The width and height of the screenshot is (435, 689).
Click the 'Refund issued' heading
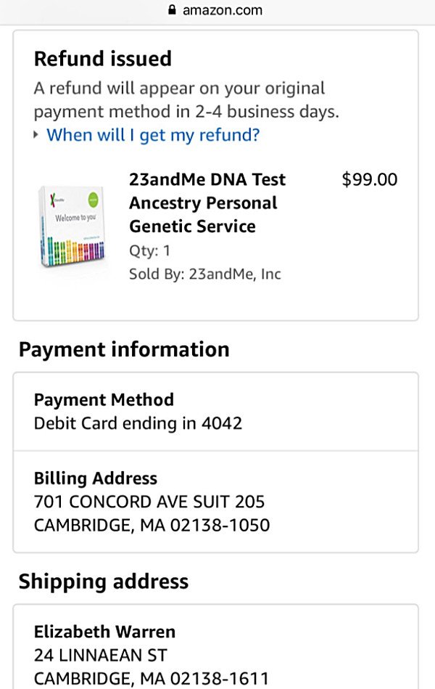point(103,59)
